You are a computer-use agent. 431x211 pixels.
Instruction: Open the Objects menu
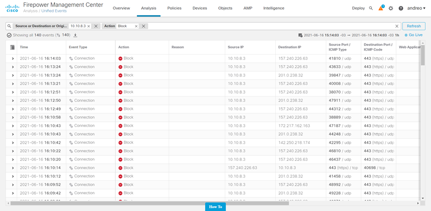click(225, 8)
